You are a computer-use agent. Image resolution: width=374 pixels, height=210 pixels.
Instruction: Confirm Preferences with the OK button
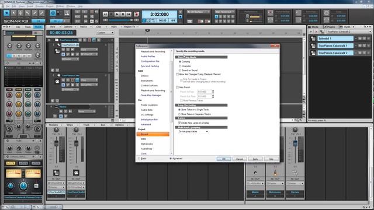[x=224, y=159]
